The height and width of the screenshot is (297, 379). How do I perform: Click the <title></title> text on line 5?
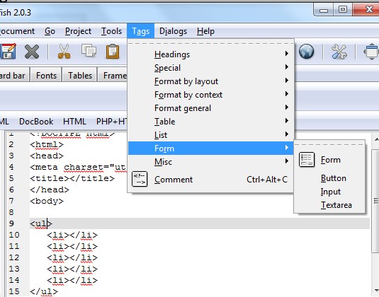[x=72, y=178]
